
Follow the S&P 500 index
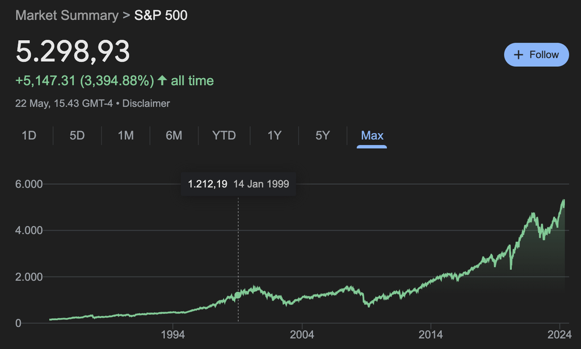[536, 54]
